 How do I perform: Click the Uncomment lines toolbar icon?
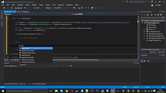[88, 8]
